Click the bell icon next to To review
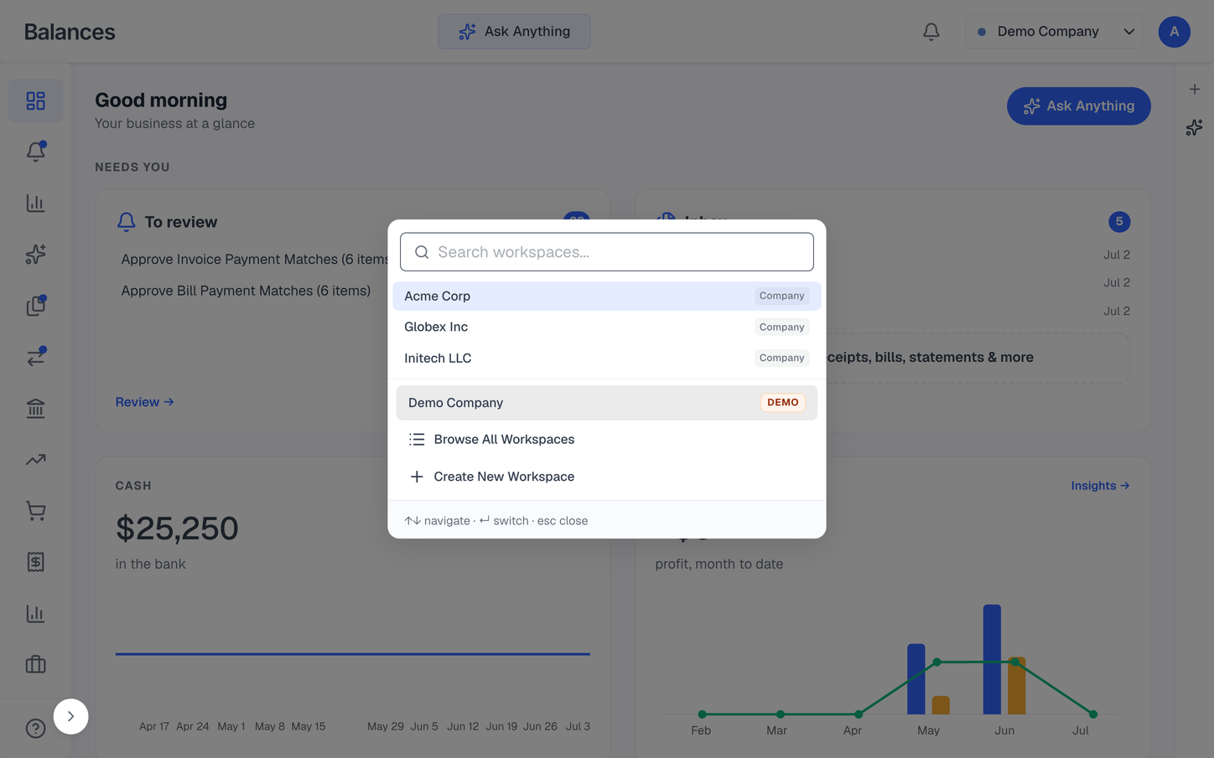The height and width of the screenshot is (758, 1214). (x=126, y=222)
